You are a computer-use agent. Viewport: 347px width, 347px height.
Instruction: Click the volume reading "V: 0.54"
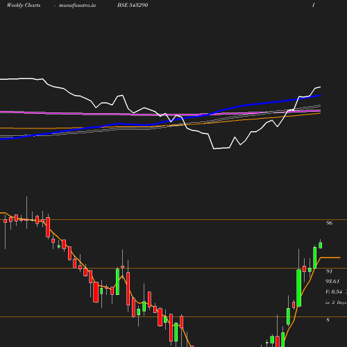[334, 291]
